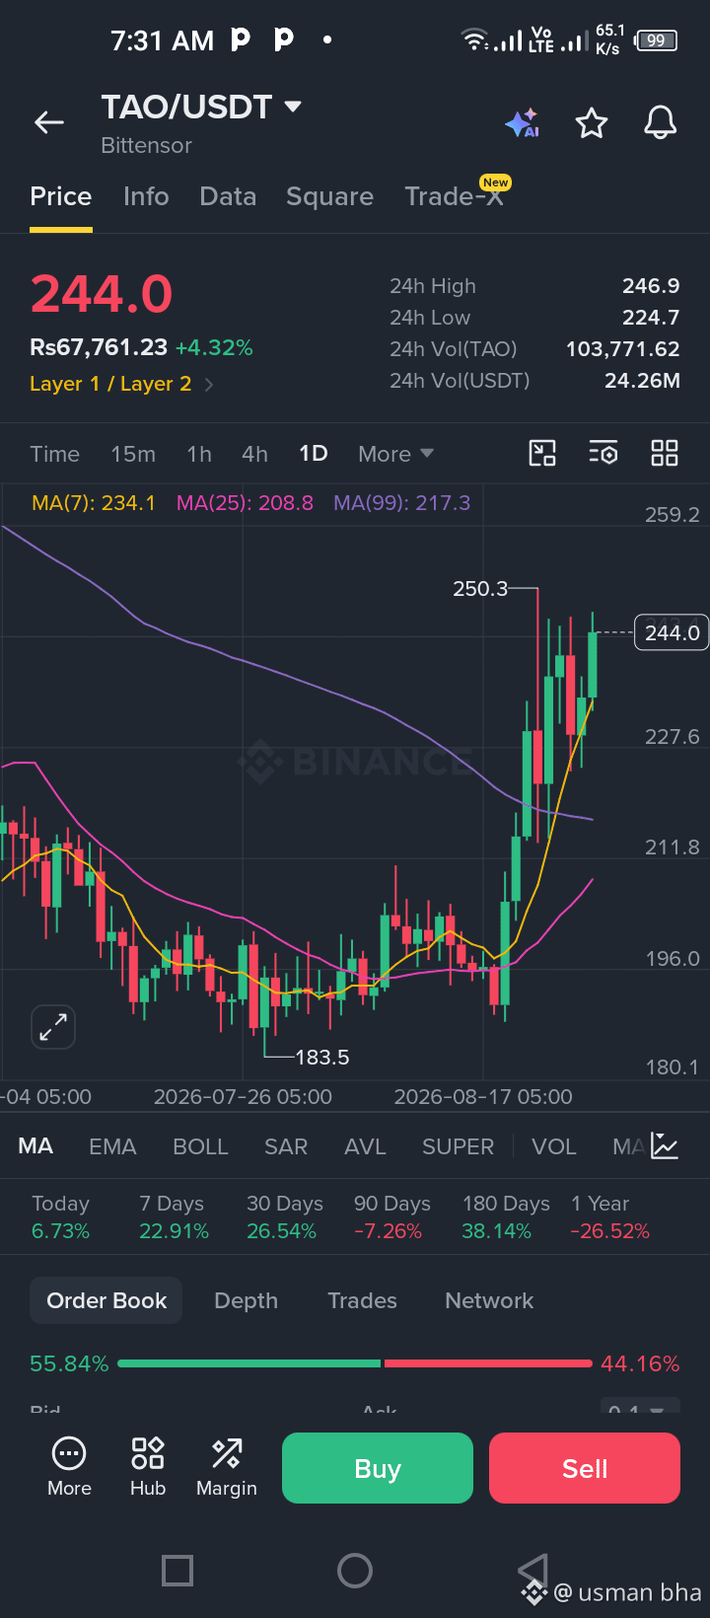Switch to the Trade-X tab

[x=454, y=196]
